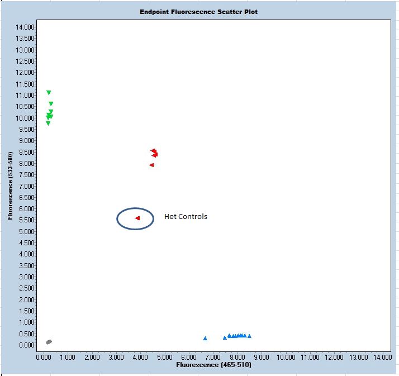Screen dimensions: 399x376
Task: Click the circled red Het Control data point
Action: (x=137, y=218)
